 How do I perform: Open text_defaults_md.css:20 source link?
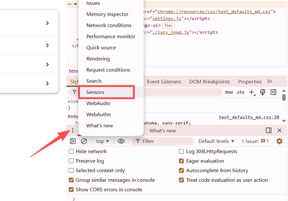249,117
